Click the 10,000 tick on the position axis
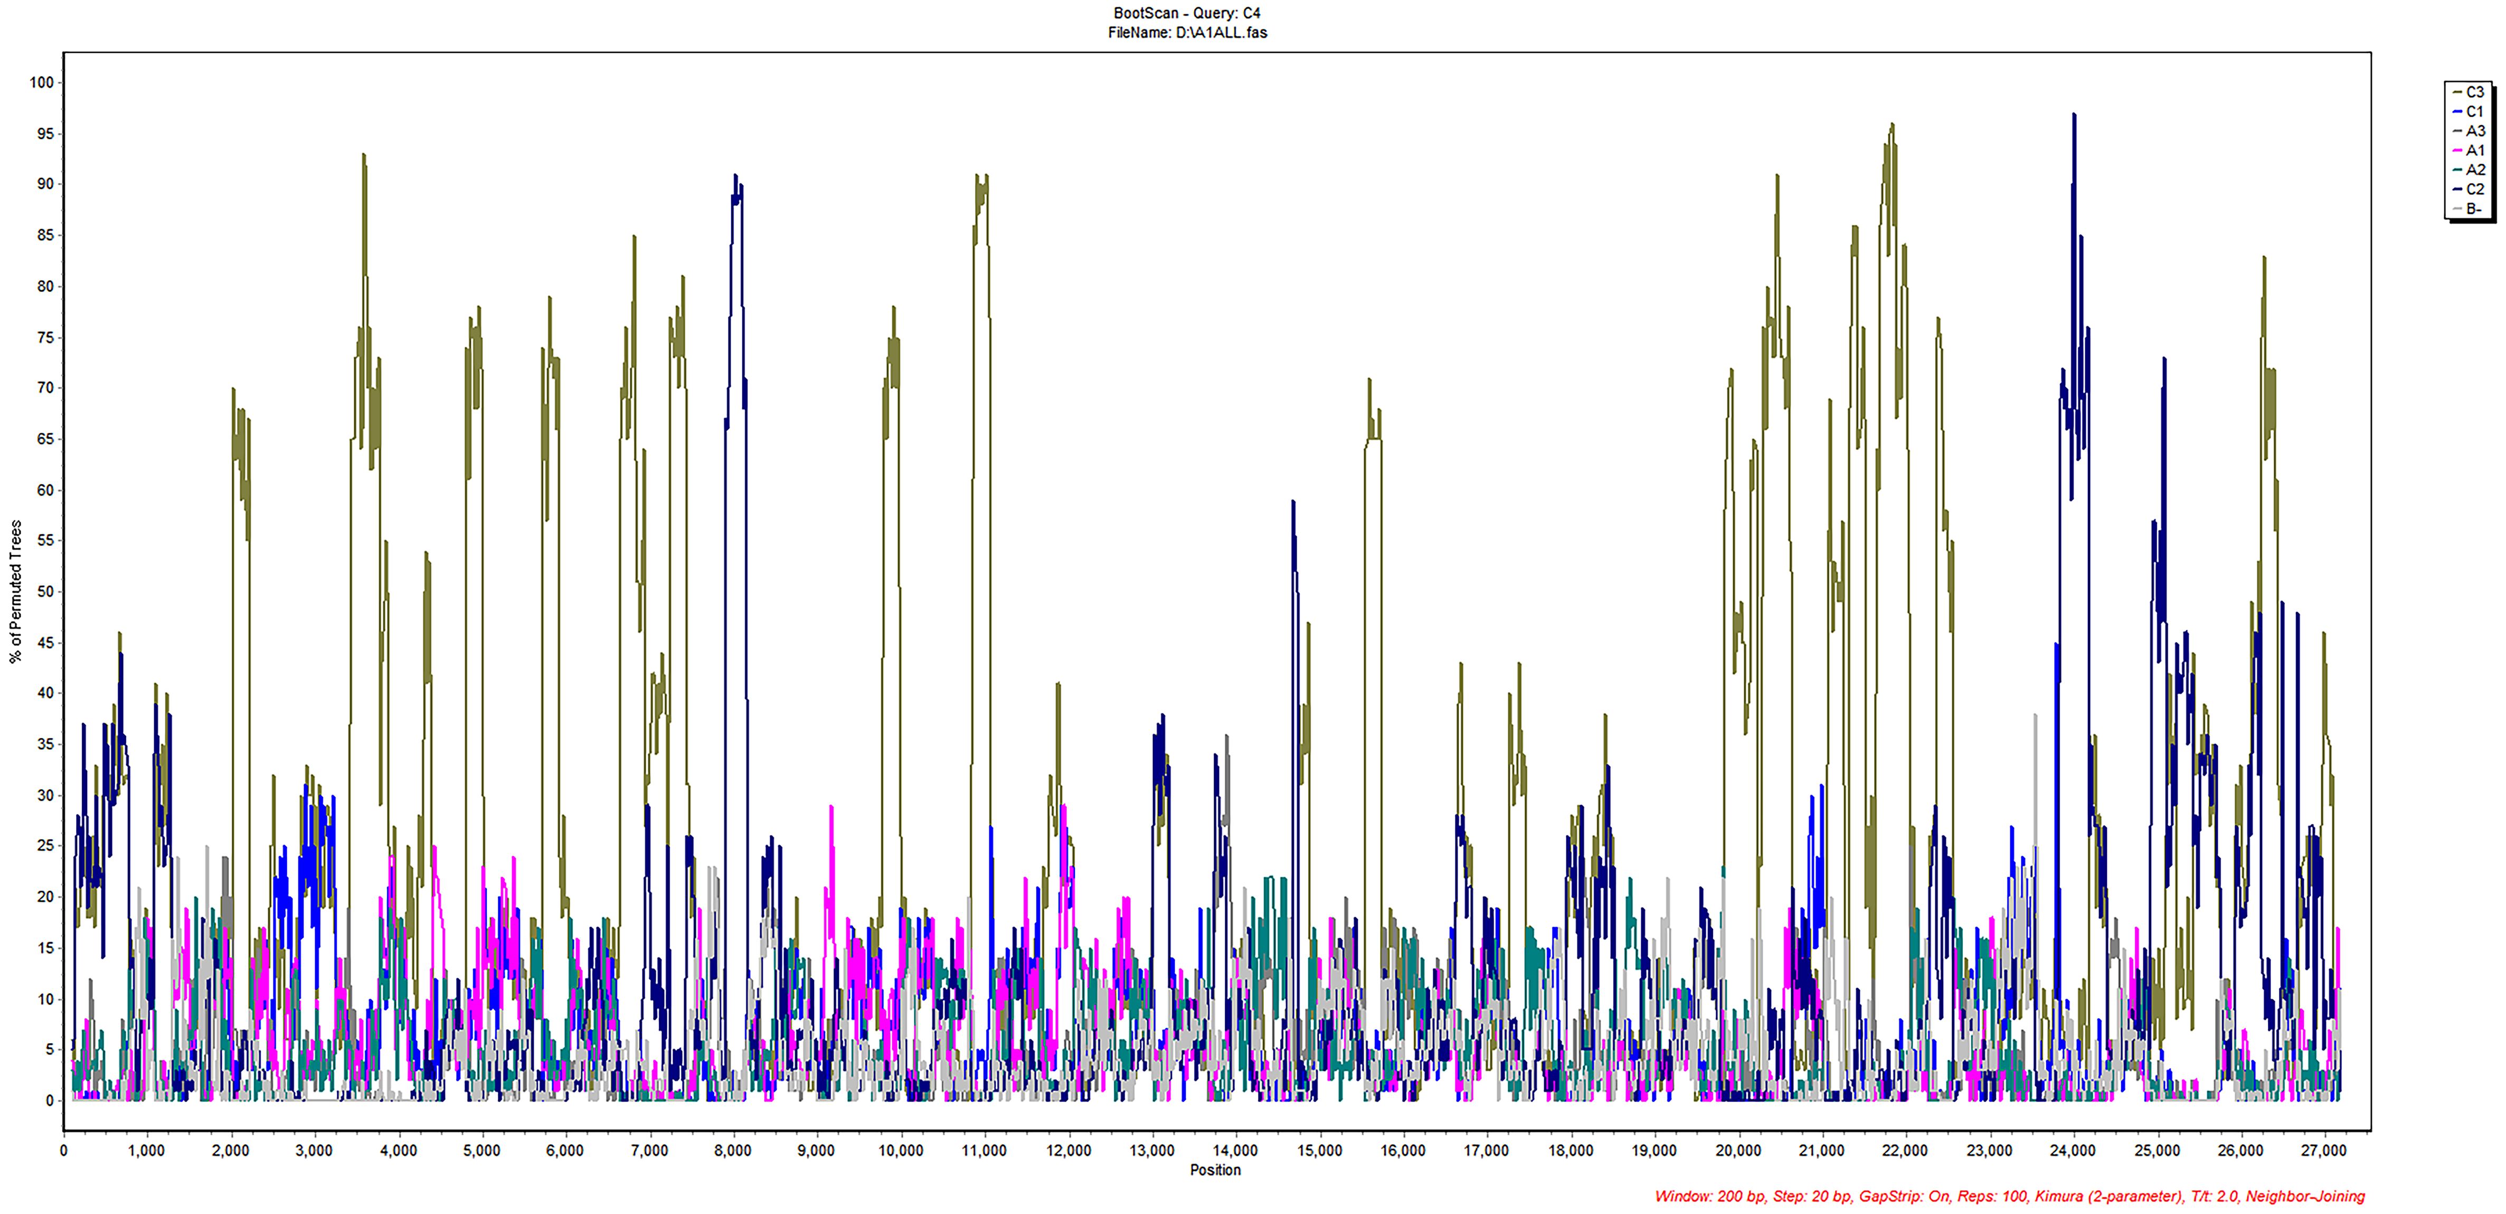 click(x=901, y=1151)
